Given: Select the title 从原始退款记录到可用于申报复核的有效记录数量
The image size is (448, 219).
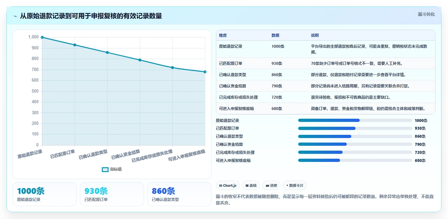Looking at the screenshot, I should pyautogui.click(x=91, y=16).
